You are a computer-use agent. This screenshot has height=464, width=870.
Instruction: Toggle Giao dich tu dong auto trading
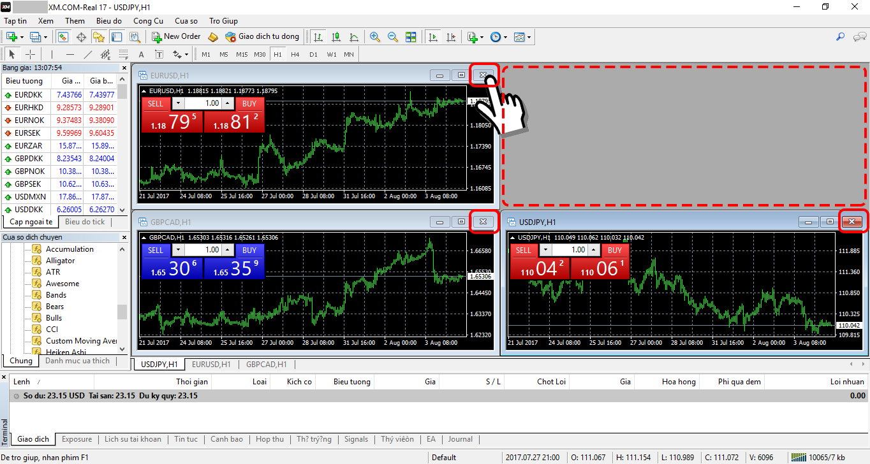point(262,37)
